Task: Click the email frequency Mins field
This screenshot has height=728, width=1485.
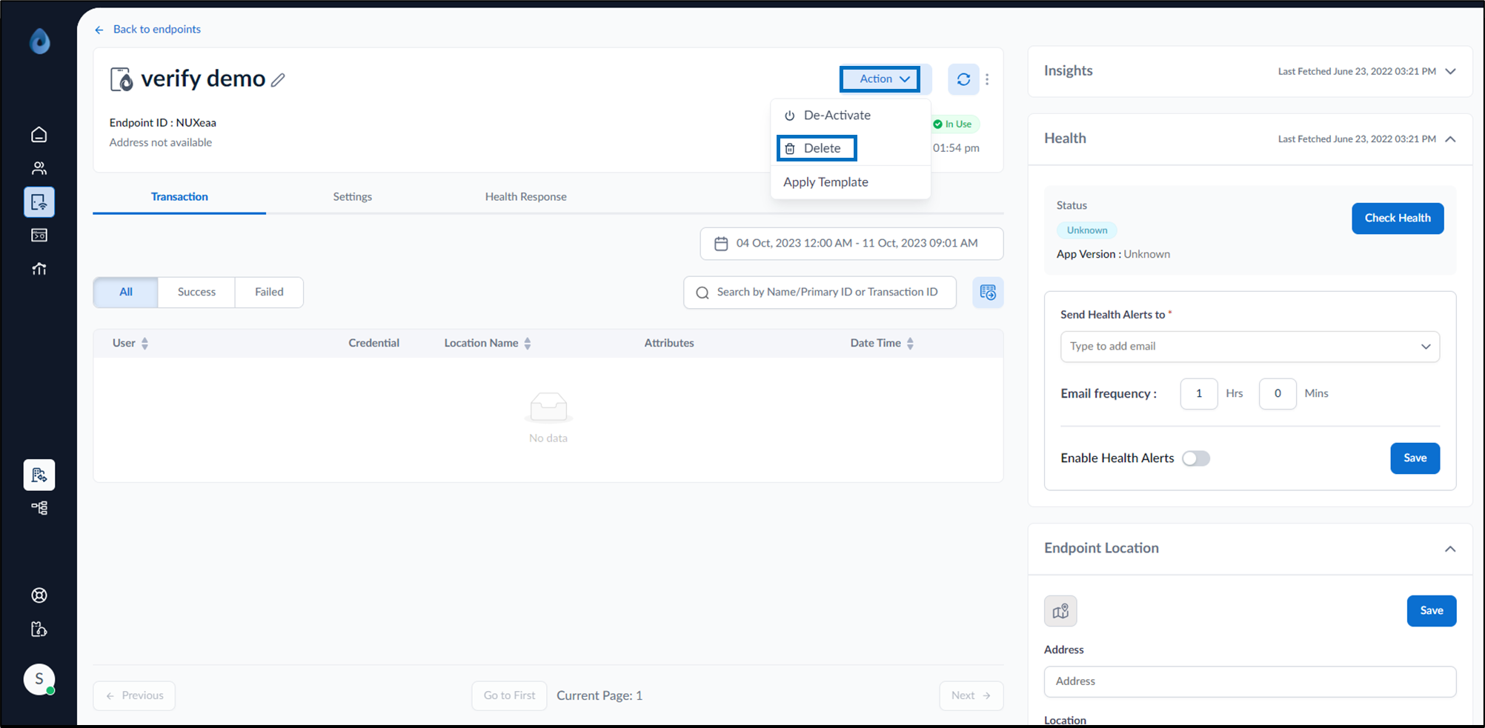Action: point(1278,394)
